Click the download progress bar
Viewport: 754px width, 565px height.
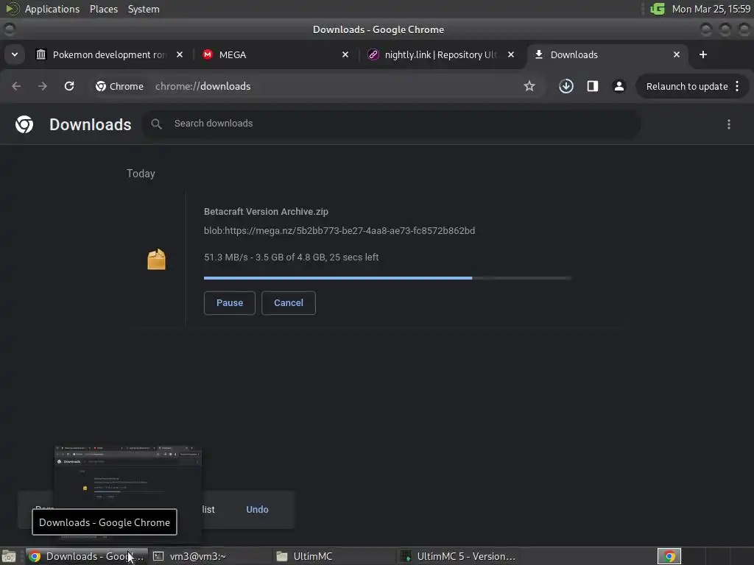[x=387, y=277]
